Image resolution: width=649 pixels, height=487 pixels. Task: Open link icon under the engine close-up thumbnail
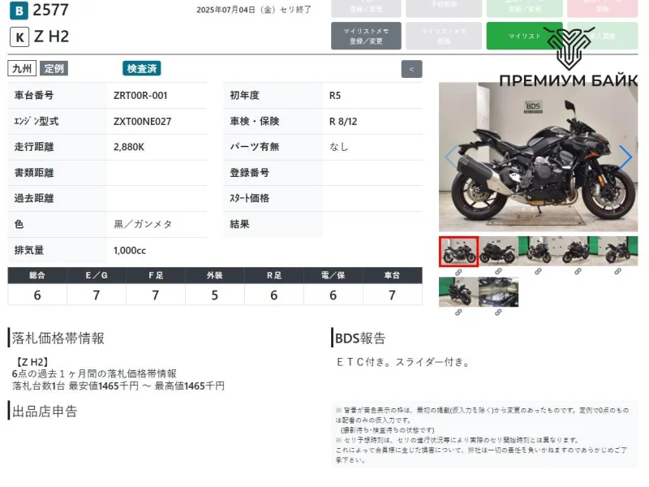point(498,312)
